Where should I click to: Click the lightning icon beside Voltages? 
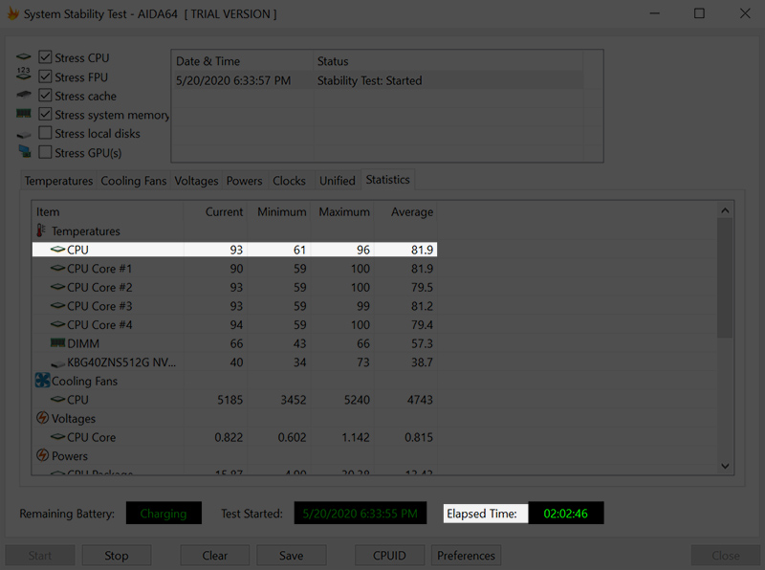tap(42, 418)
